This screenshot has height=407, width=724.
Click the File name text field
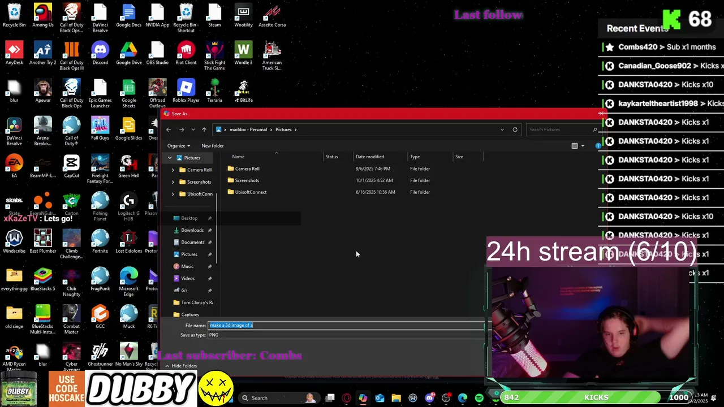click(x=346, y=325)
